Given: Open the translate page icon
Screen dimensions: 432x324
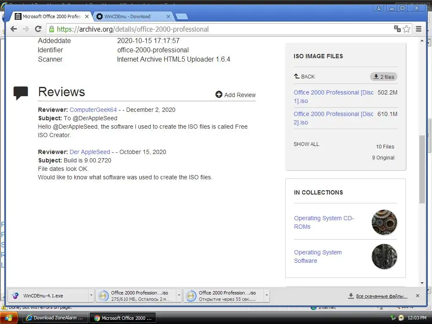Looking at the screenshot, I should tap(397, 29).
